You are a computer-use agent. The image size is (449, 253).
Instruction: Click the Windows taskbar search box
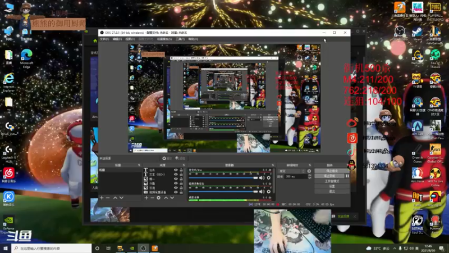[x=51, y=248]
